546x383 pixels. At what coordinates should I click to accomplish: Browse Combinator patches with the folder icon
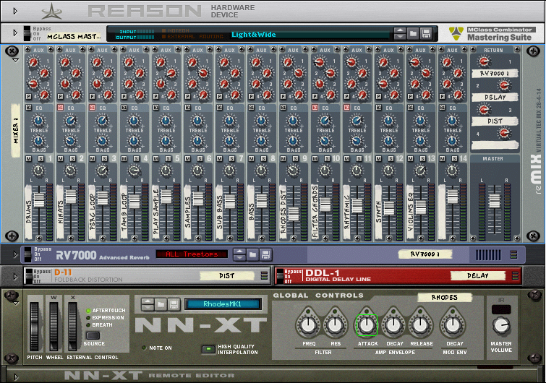tap(413, 34)
